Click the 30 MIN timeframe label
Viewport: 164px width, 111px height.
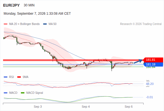point(29,5)
